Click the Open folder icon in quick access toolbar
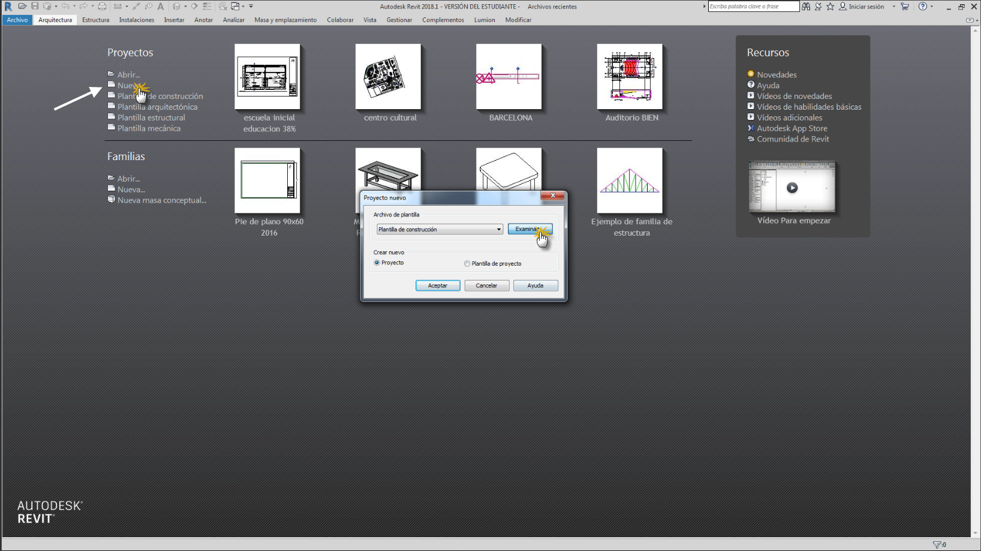981x551 pixels. pyautogui.click(x=23, y=6)
